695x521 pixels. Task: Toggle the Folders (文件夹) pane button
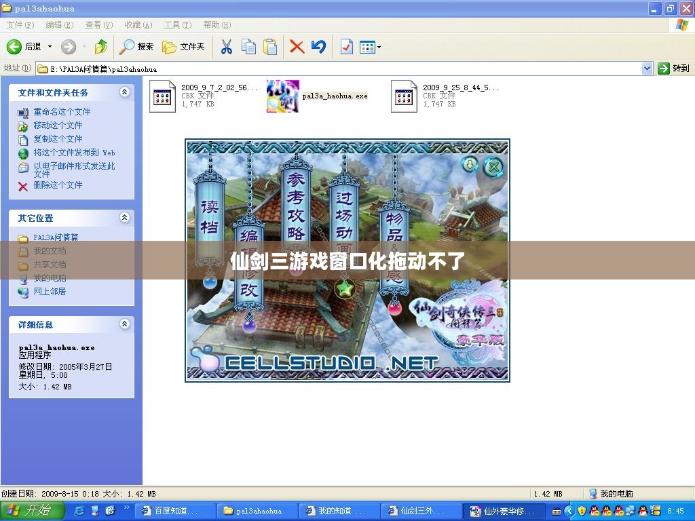(183, 47)
